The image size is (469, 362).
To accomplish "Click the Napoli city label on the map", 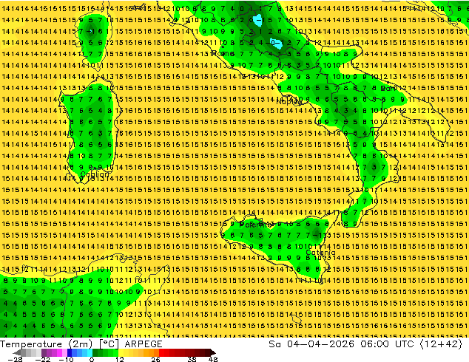I will pyautogui.click(x=289, y=102).
